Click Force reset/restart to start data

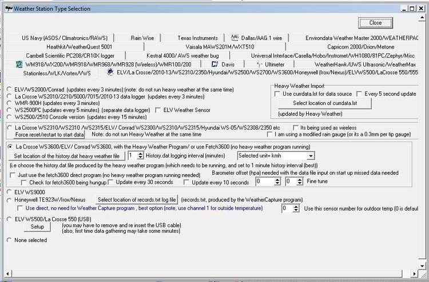[49, 135]
